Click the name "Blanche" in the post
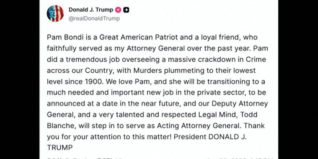This screenshot has width=318, height=159. click(x=59, y=126)
